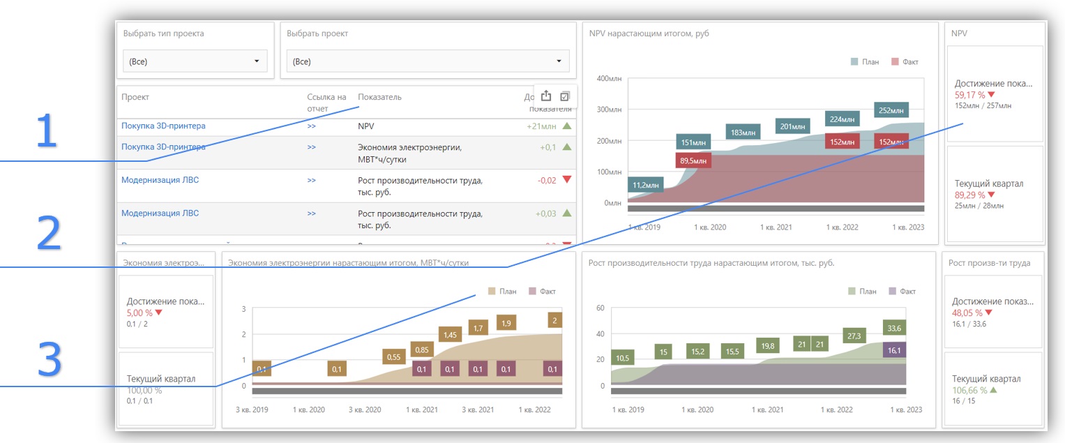Toggle the multi-select checkbox icon above table
The height and width of the screenshot is (443, 1065).
click(x=565, y=96)
